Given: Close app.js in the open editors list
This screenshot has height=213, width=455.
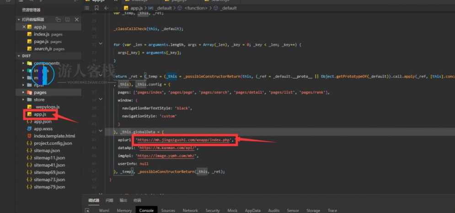Looking at the screenshot, I should 24,27.
